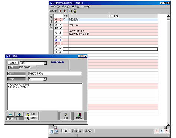Click the day 06 金 date cell
This screenshot has width=176, height=138.
point(58,37)
